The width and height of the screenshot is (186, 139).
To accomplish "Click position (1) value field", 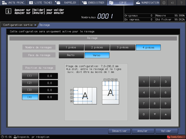I will coord(49,76).
